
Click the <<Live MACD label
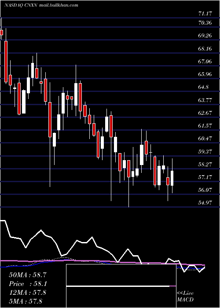click(x=185, y=297)
